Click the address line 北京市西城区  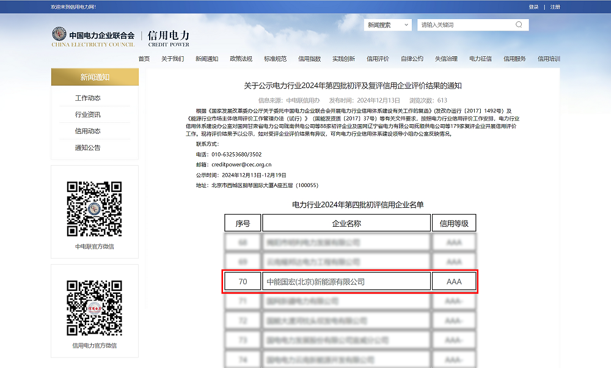[x=257, y=185]
